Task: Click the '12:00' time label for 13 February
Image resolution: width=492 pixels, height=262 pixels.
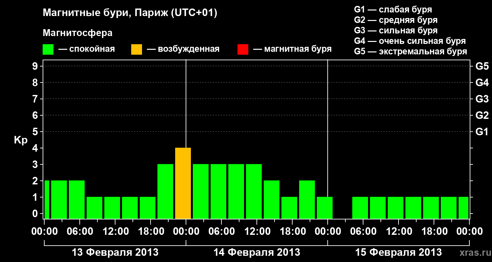Action: coord(115,232)
